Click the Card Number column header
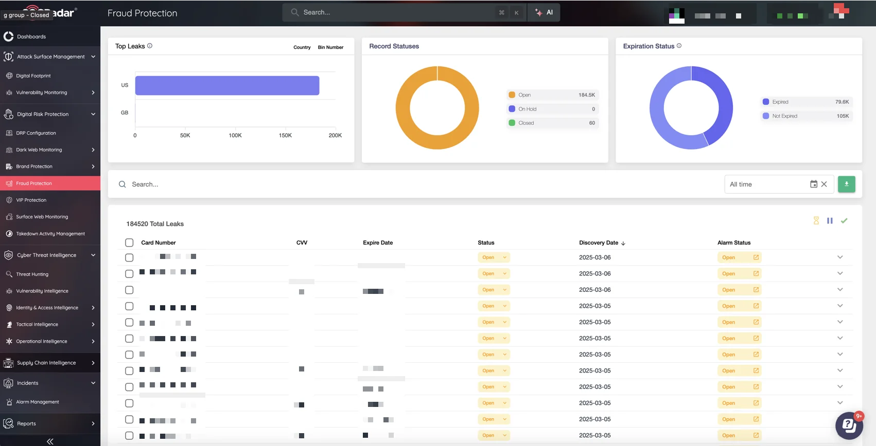This screenshot has height=446, width=876. (159, 243)
